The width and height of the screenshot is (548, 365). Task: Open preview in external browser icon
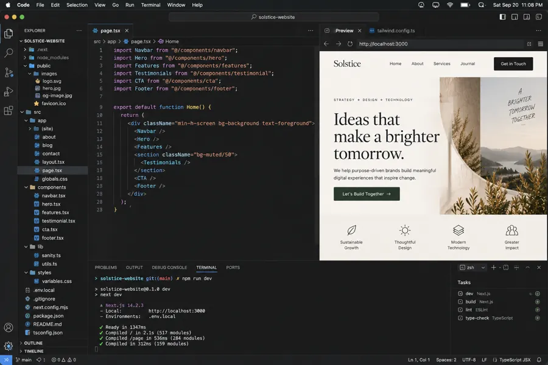[529, 44]
